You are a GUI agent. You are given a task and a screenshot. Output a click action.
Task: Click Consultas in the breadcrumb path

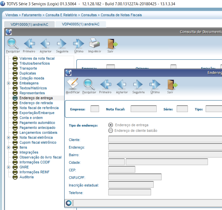[x=89, y=15]
